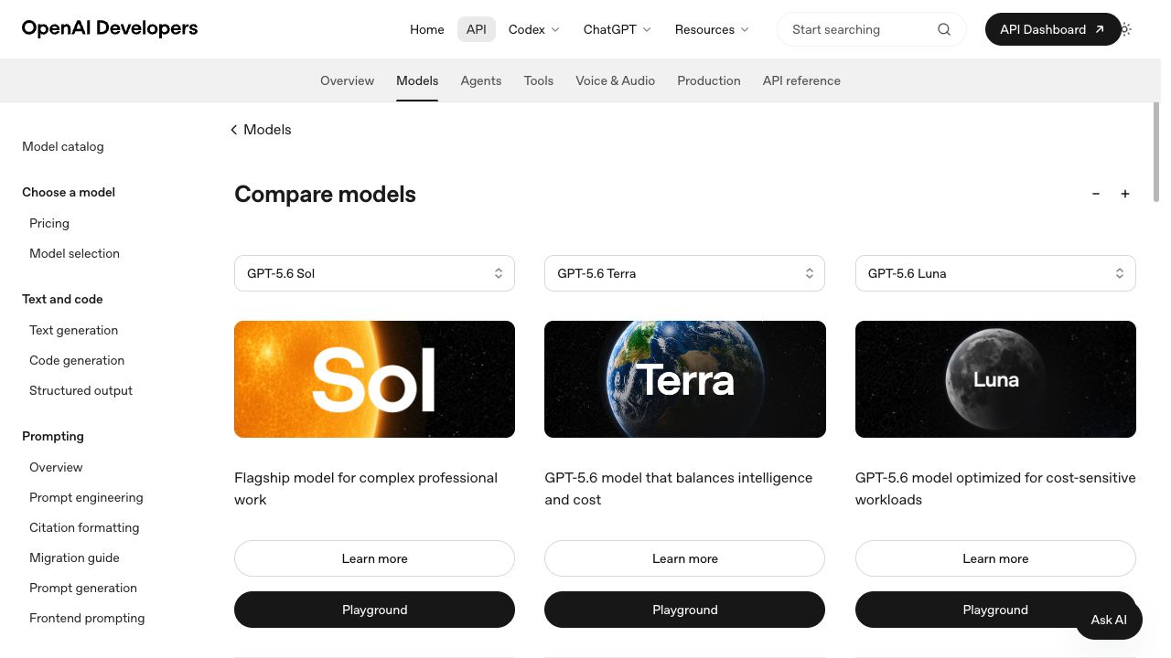Open the OpenAI Developers home logo
1171x658 pixels.
pyautogui.click(x=110, y=28)
